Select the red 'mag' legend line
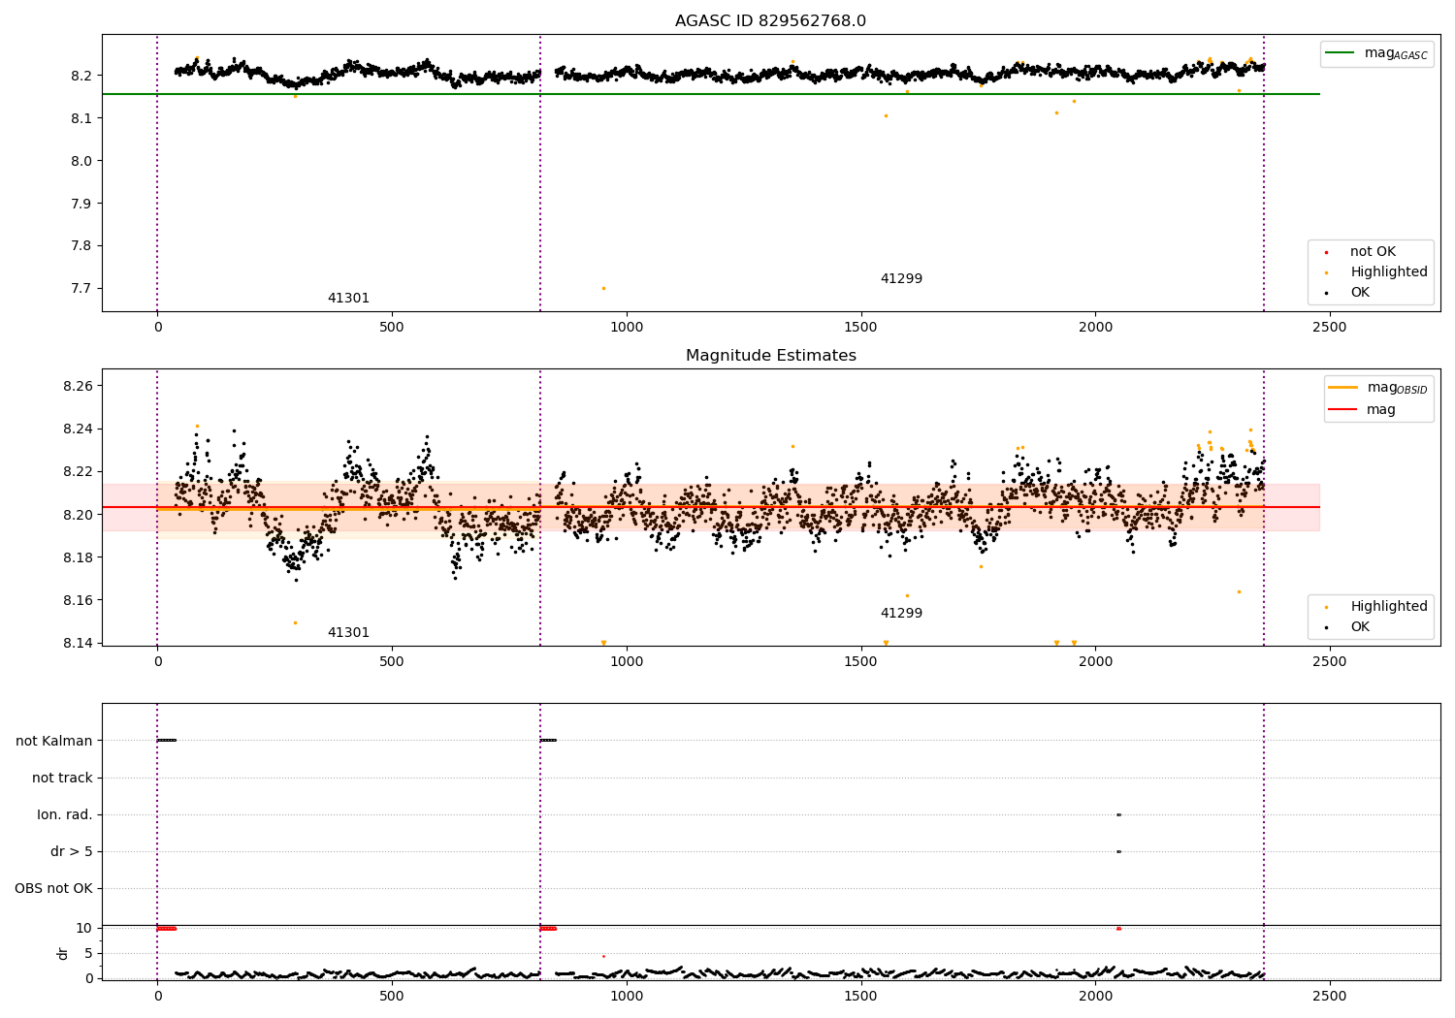 pyautogui.click(x=1342, y=410)
